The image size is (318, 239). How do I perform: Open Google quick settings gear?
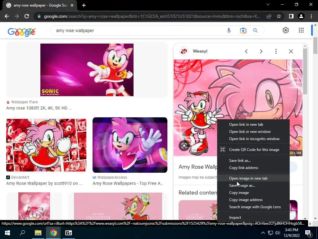(x=286, y=30)
